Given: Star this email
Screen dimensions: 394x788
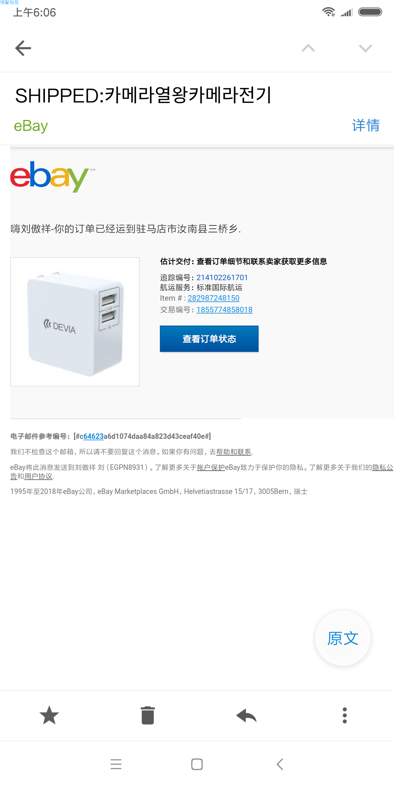Looking at the screenshot, I should (x=49, y=715).
